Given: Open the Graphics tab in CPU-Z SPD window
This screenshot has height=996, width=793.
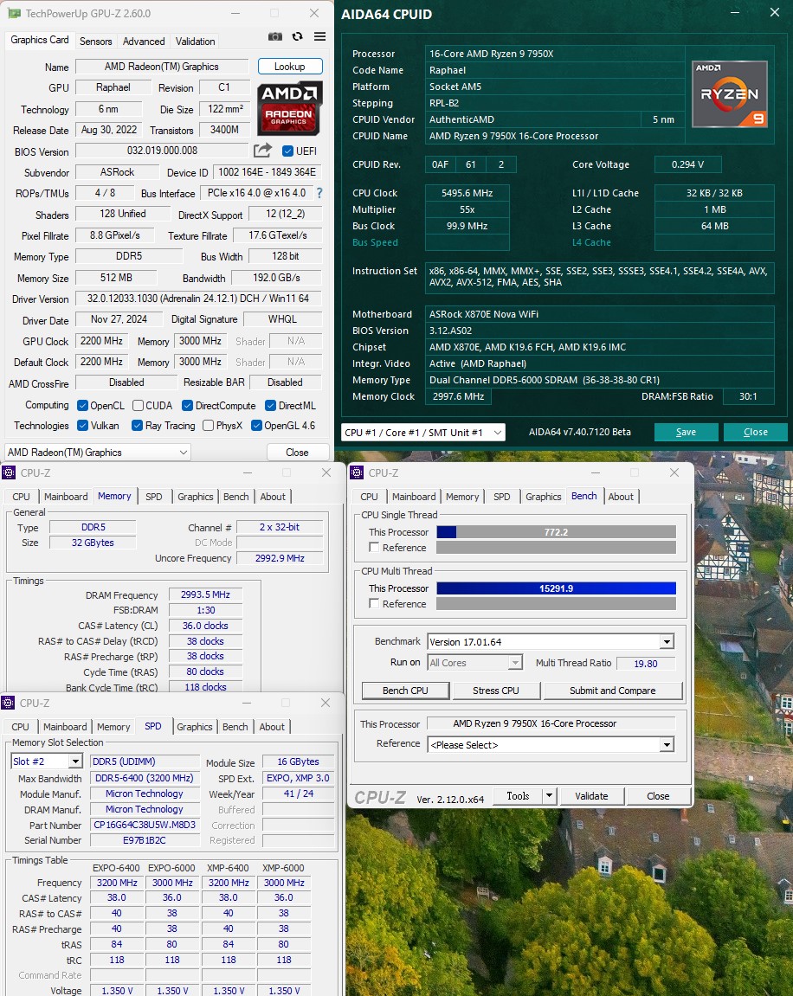Looking at the screenshot, I should pyautogui.click(x=195, y=727).
